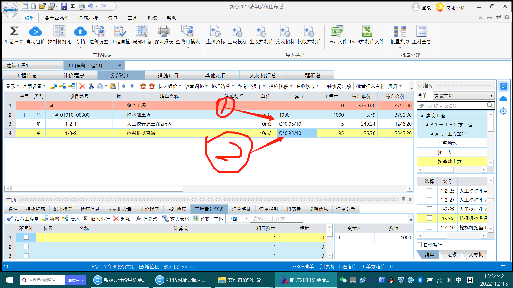
Task: Tick the checkbox for 1-2-29
Action: [x=429, y=209]
